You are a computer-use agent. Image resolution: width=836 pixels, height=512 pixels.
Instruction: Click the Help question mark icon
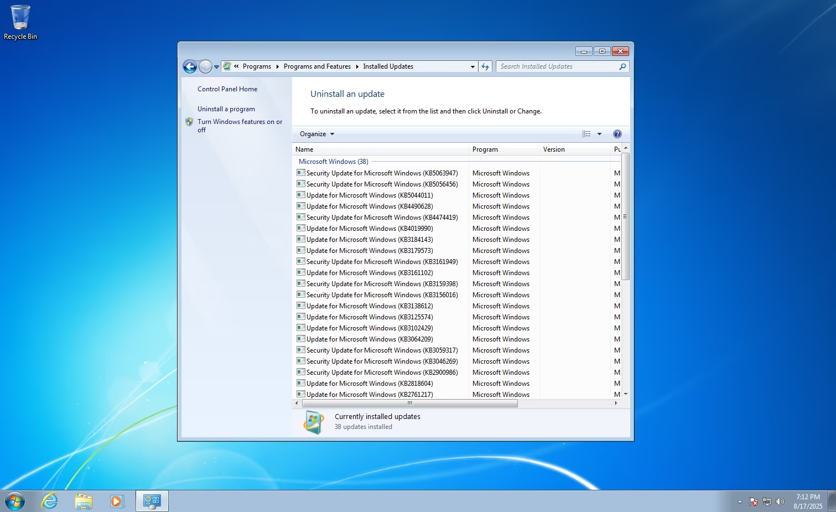point(617,134)
